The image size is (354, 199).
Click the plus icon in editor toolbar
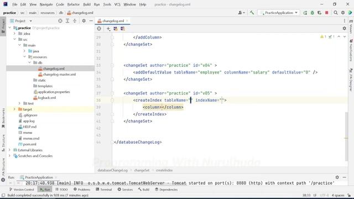click(x=108, y=29)
